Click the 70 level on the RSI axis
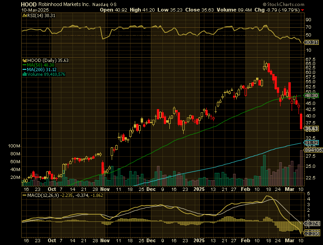The height and width of the screenshot is (245, 323). pos(308,27)
